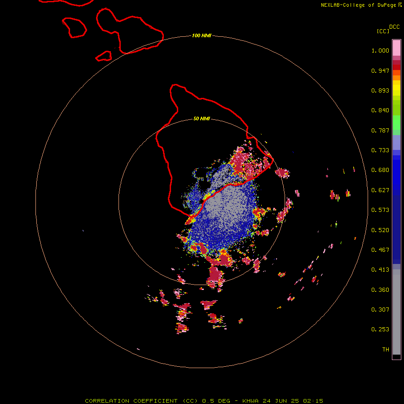Screen dimensions: 404x404
Task: Select the 0.467 color scale value
Action: click(380, 250)
